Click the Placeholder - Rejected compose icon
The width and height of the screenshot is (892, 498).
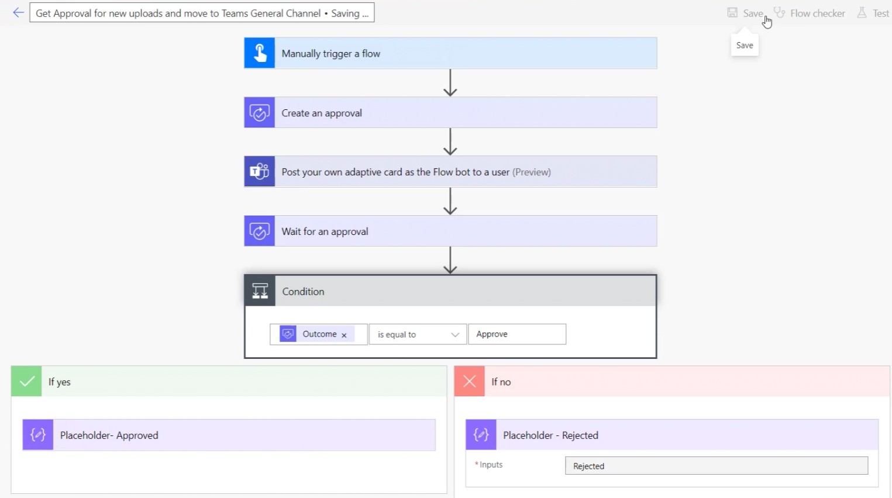(x=481, y=435)
